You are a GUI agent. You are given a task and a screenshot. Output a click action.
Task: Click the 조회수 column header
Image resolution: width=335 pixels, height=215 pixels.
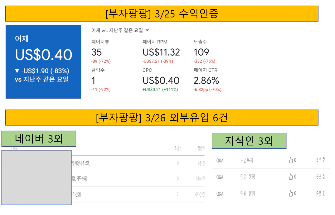coord(178,148)
